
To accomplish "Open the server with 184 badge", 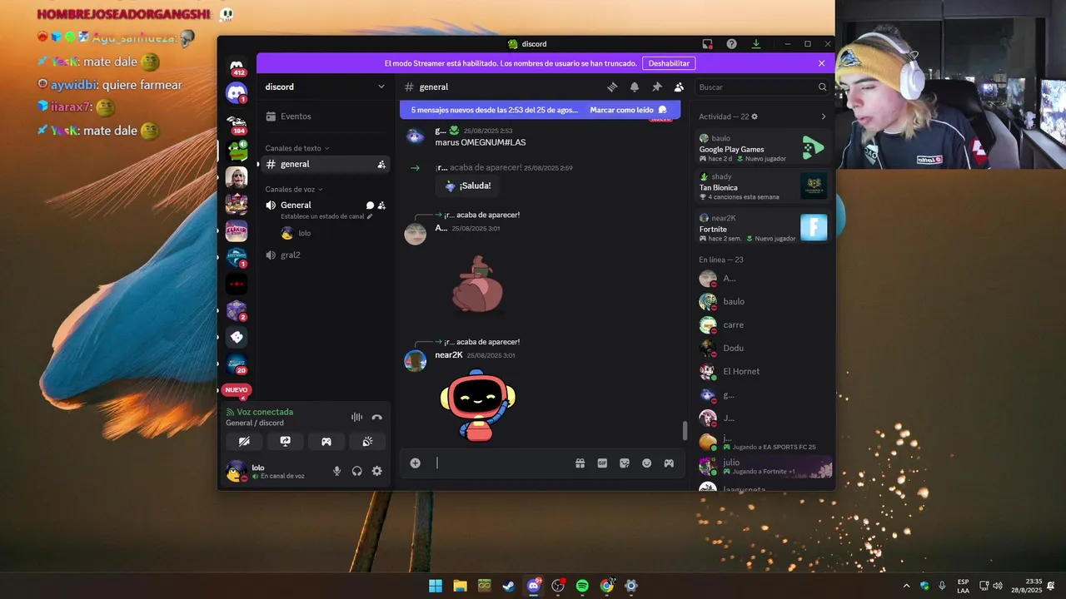I will click(237, 123).
